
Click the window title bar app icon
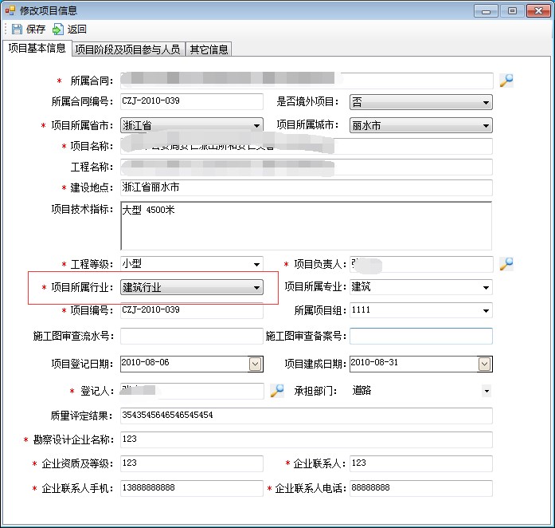click(10, 10)
